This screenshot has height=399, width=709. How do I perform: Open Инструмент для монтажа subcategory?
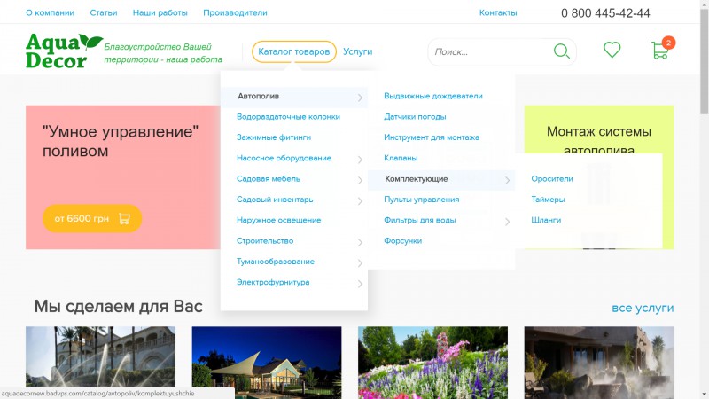pos(432,137)
